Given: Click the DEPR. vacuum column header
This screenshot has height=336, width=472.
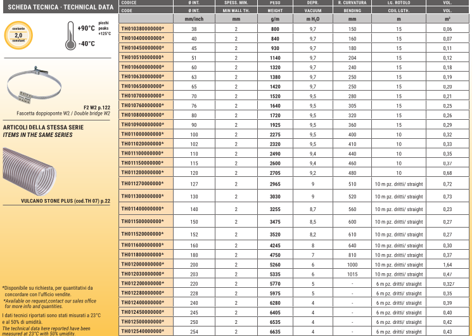Looking at the screenshot, I should (312, 3).
